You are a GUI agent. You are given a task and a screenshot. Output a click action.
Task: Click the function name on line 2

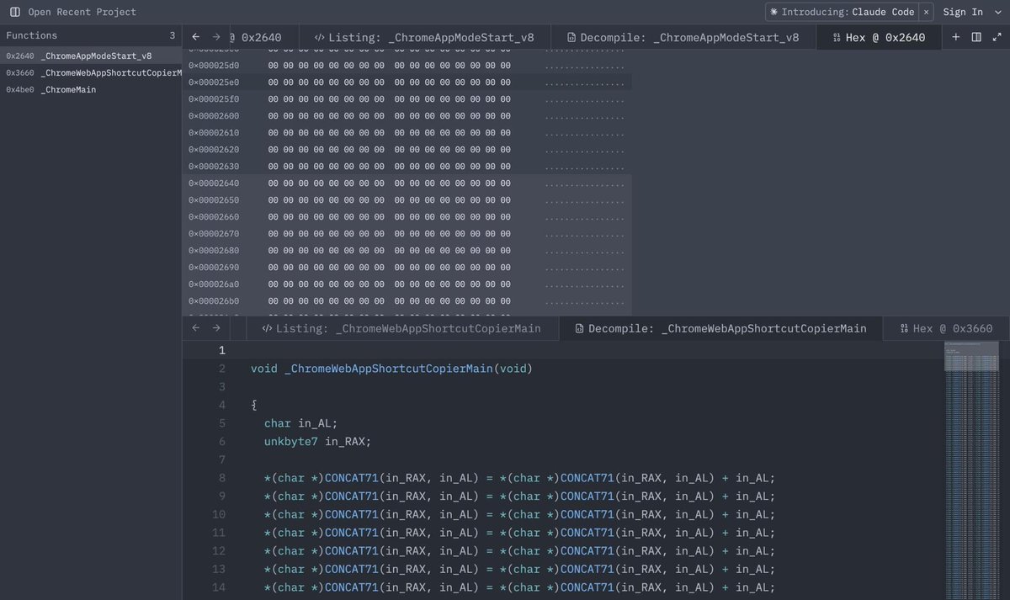(x=390, y=369)
